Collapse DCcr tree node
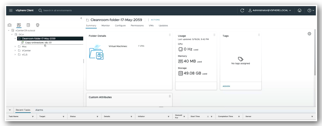The width and height of the screenshot is (322, 126). coord(12,34)
